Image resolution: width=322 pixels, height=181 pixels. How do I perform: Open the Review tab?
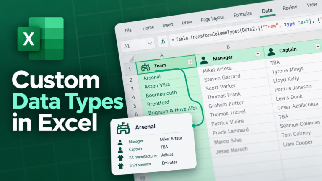pos(290,8)
